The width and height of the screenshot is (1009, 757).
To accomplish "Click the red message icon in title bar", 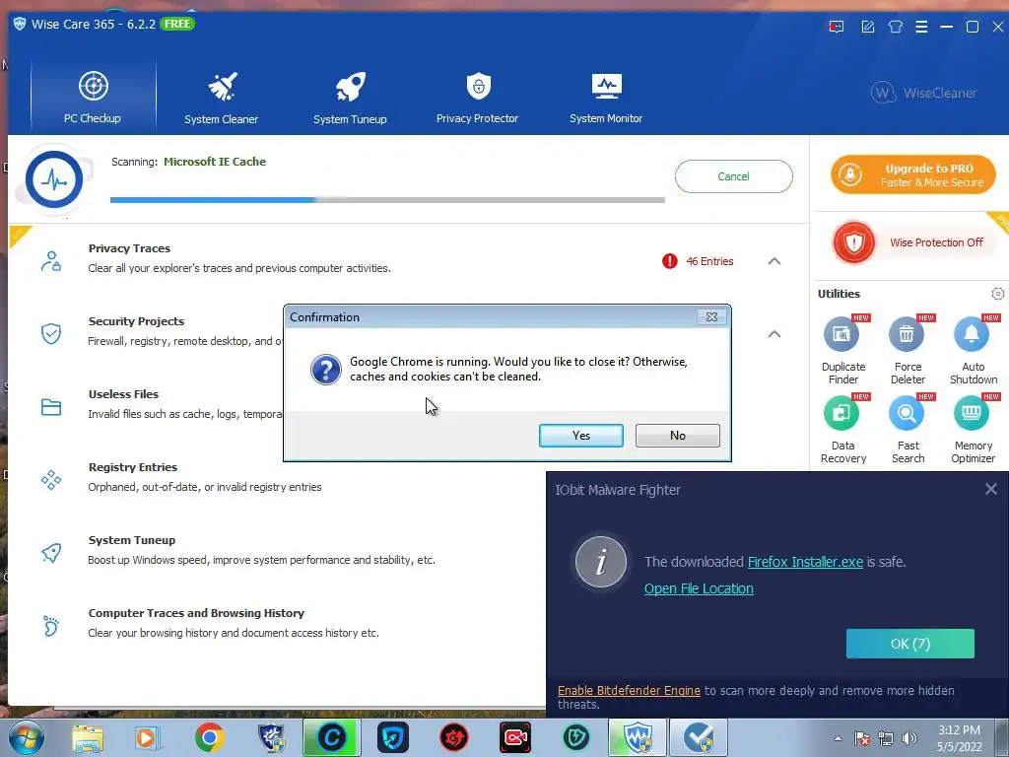I will pyautogui.click(x=836, y=27).
